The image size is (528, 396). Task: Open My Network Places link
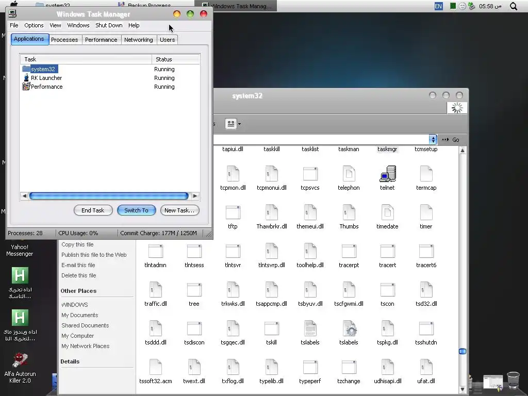click(86, 346)
